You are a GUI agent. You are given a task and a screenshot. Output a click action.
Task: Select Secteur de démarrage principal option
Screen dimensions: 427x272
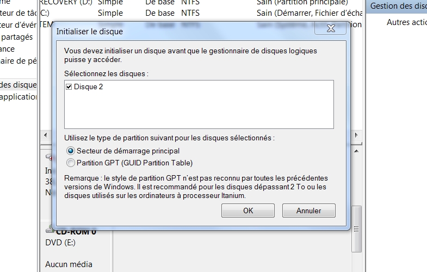point(71,151)
